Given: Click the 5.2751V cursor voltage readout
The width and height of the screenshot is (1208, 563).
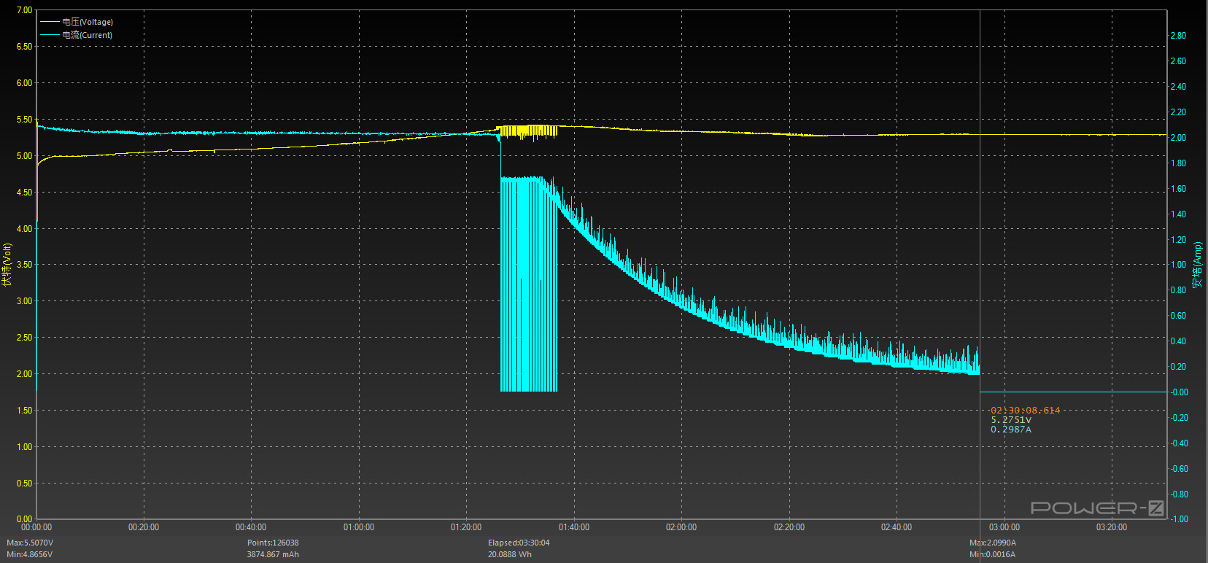Looking at the screenshot, I should [x=1011, y=420].
